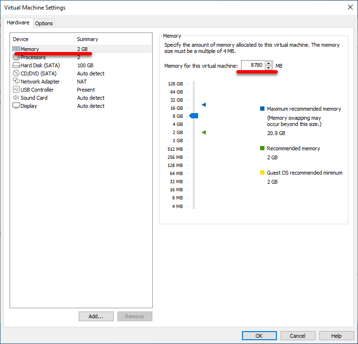Increase memory with the up spinner arrow

pos(269,63)
